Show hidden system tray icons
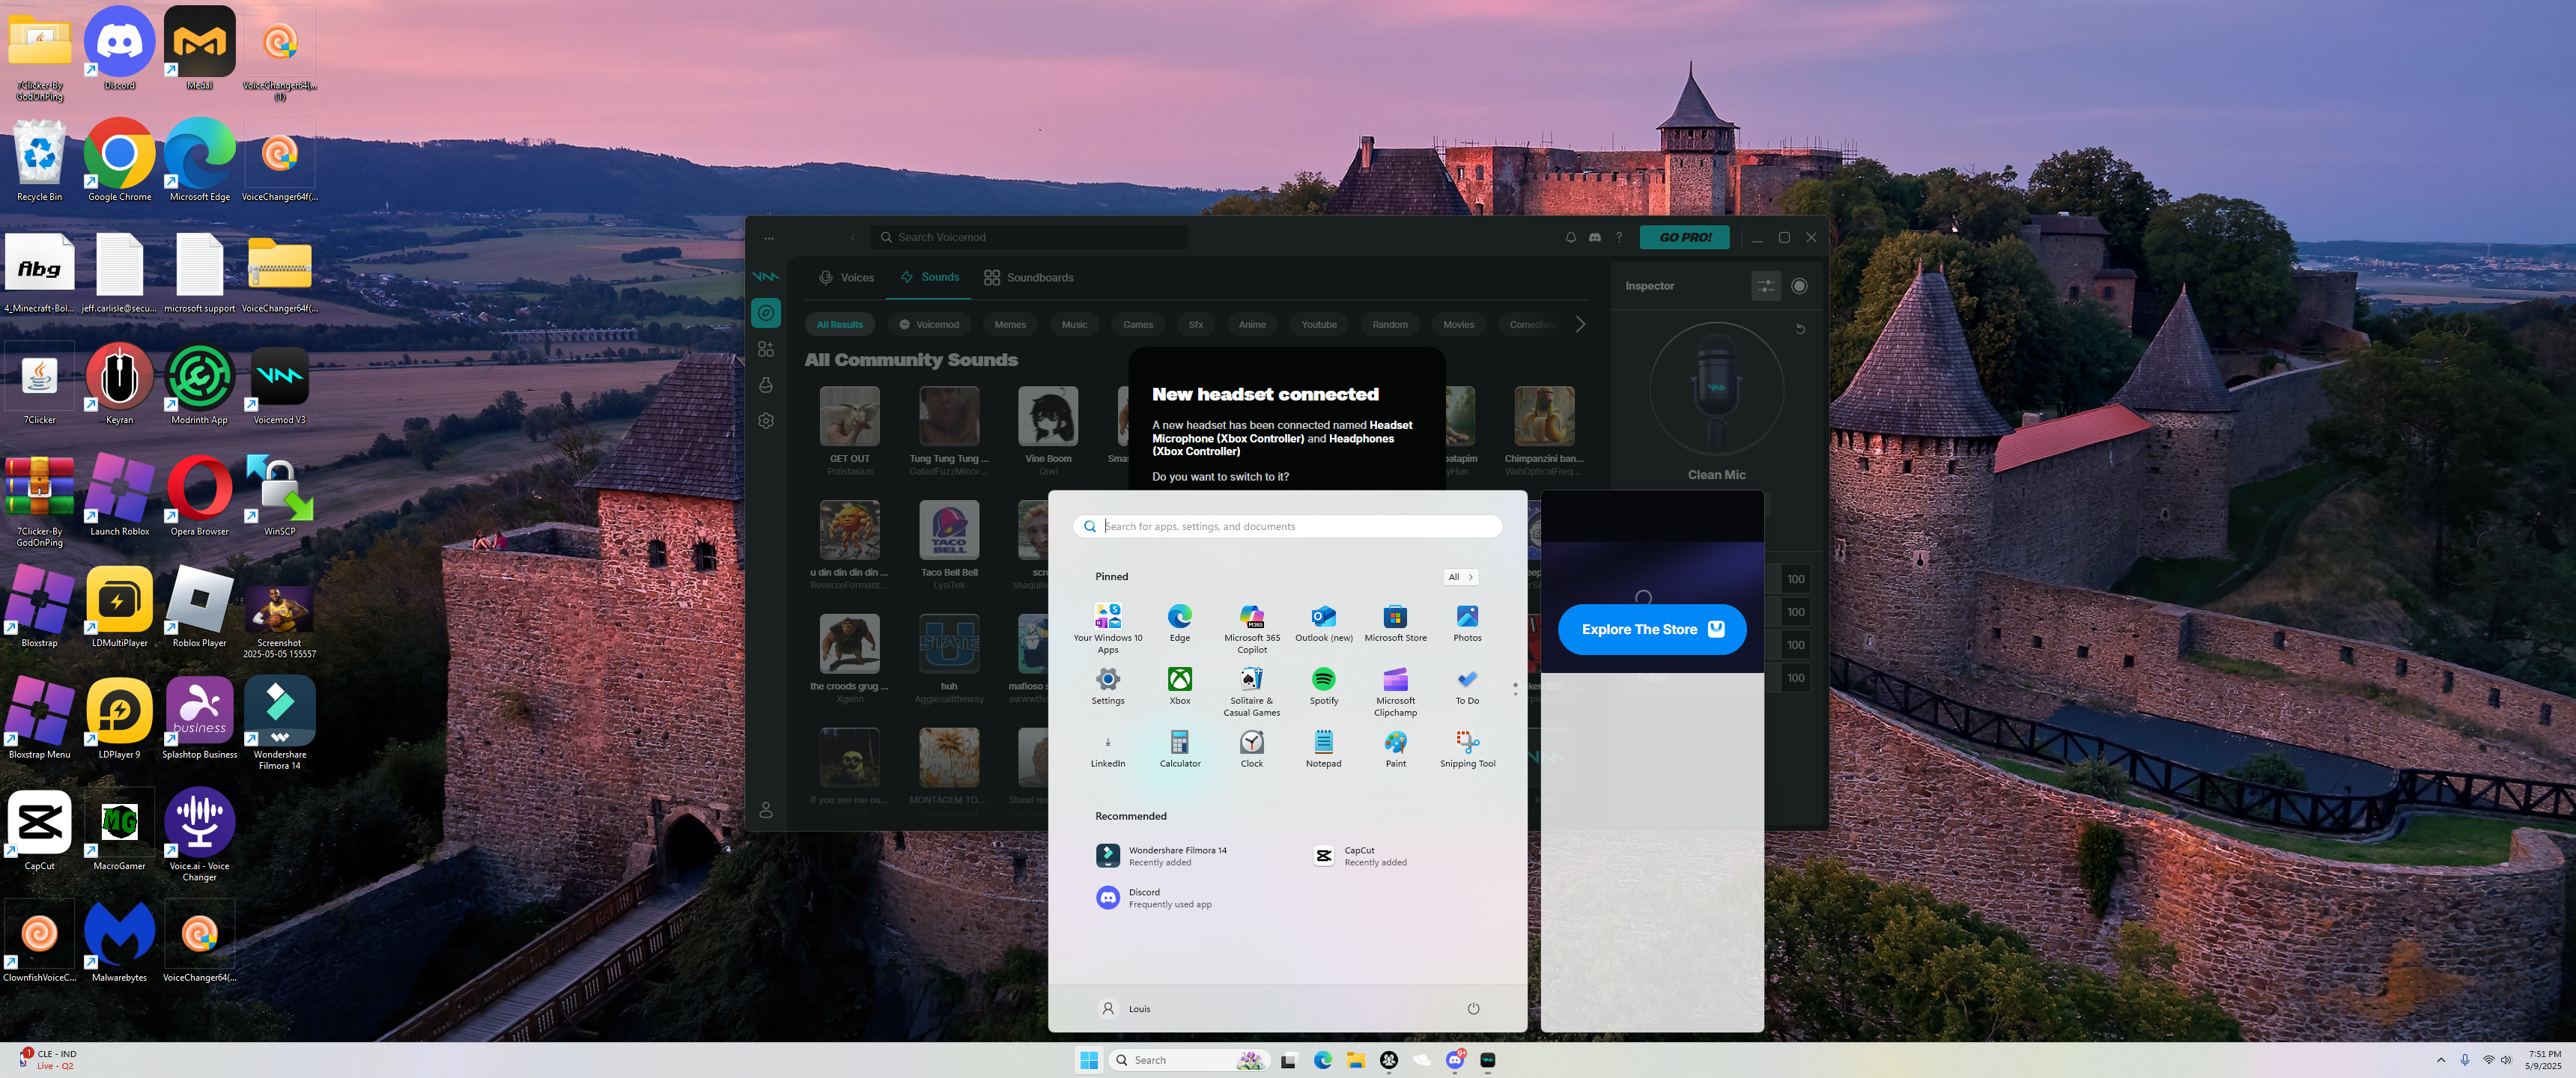The image size is (2576, 1078). click(x=2441, y=1060)
